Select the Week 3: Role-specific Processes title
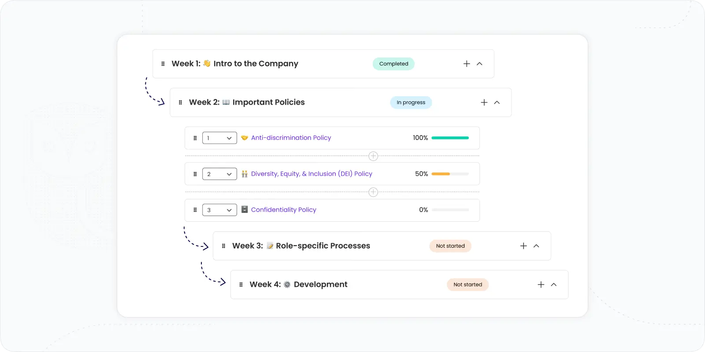Viewport: 705px width, 352px height. [301, 246]
